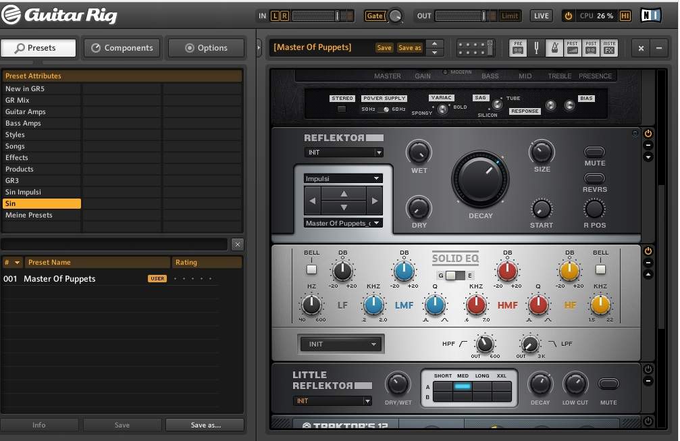680x441 pixels.
Task: Click the NI logo icon
Action: (x=650, y=16)
